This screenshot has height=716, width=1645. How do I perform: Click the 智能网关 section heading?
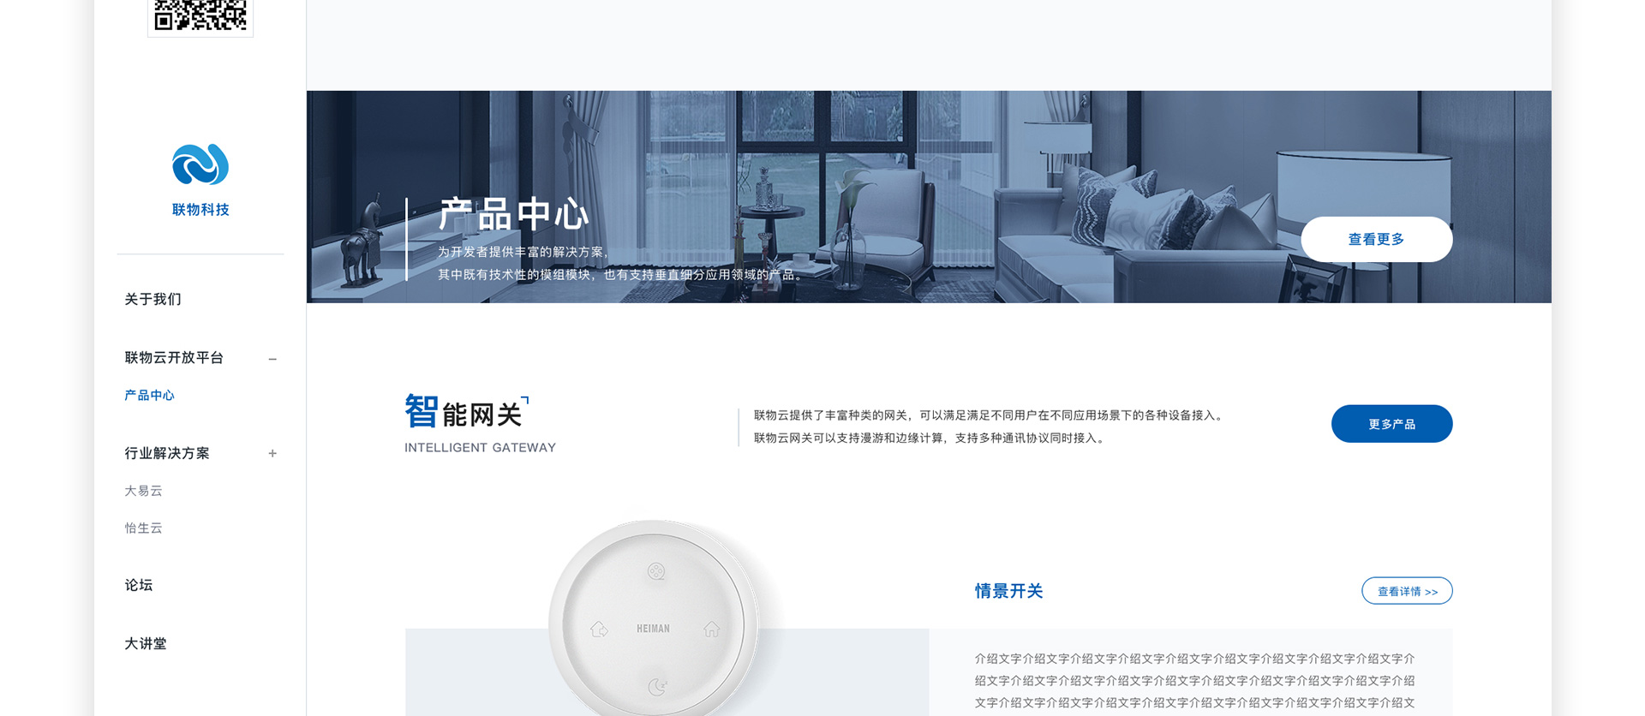[x=466, y=412]
